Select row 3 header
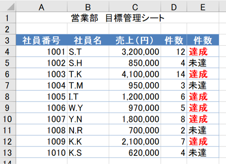This screenshot has height=164, width=226. pyautogui.click(x=8, y=40)
